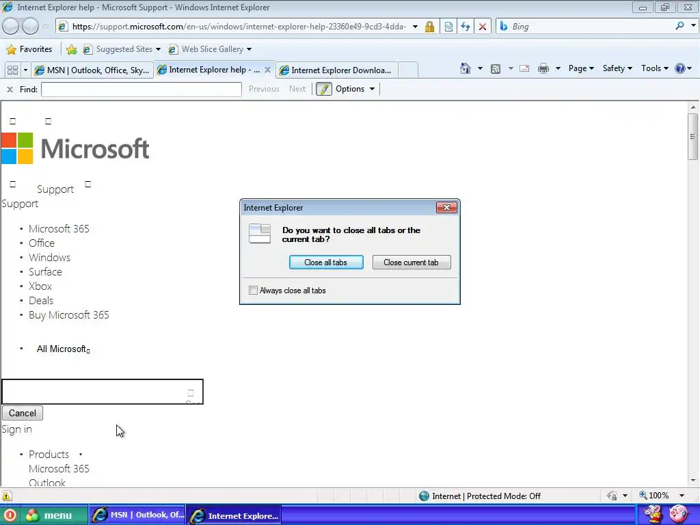Viewport: 700px width, 525px height.
Task: Click the Forward navigation button
Action: point(30,27)
